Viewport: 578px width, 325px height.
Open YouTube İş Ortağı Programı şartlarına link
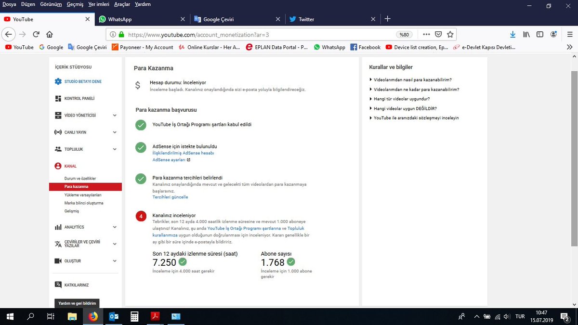click(x=244, y=228)
